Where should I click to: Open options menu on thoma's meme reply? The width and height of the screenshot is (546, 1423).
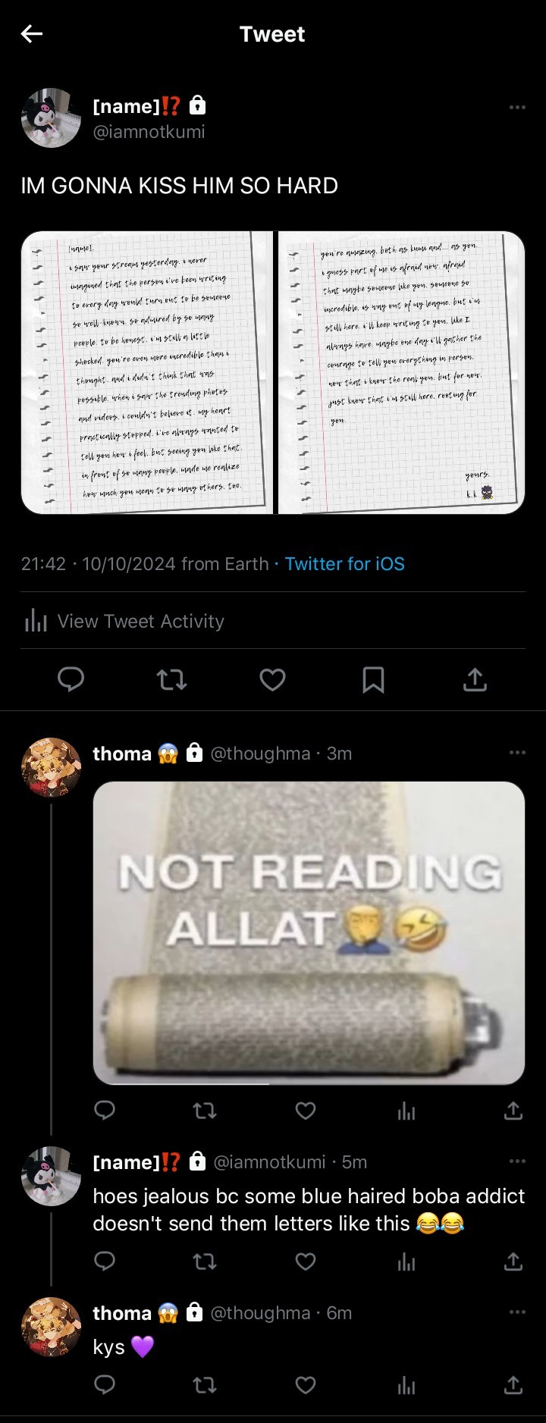point(517,752)
